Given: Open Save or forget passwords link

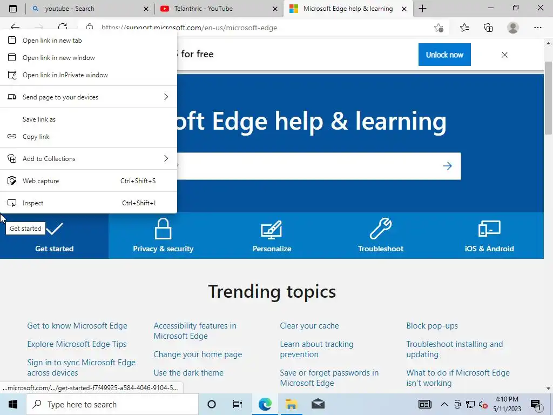Looking at the screenshot, I should tap(329, 378).
